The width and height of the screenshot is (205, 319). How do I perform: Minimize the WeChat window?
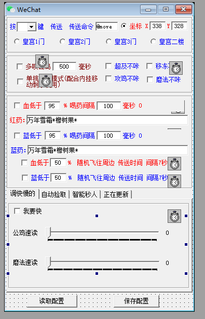click(x=148, y=9)
